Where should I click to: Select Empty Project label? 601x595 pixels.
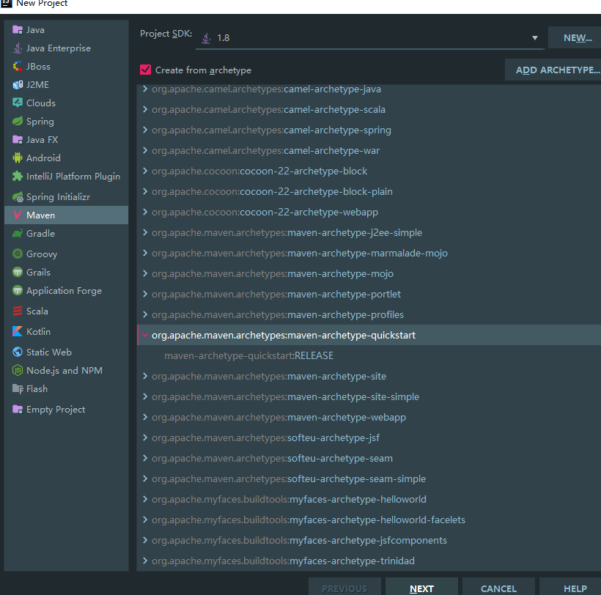coord(56,410)
